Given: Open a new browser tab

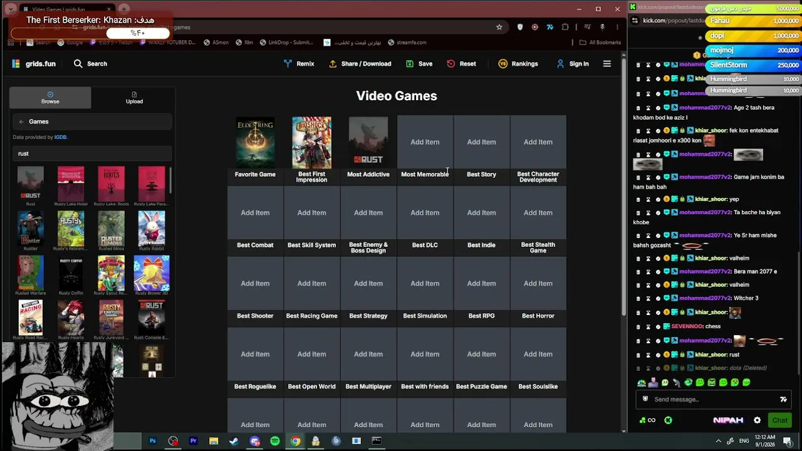Looking at the screenshot, I should tap(124, 9).
